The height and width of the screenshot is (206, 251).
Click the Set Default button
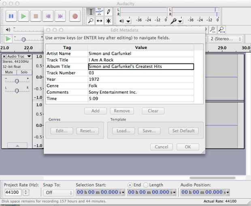click(x=183, y=131)
